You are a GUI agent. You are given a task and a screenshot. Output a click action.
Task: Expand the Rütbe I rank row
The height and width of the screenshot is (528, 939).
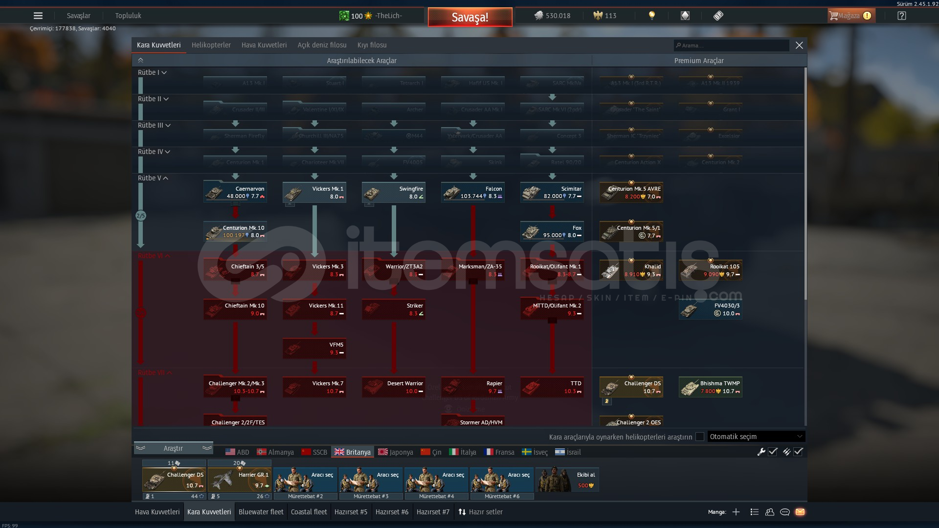(152, 72)
